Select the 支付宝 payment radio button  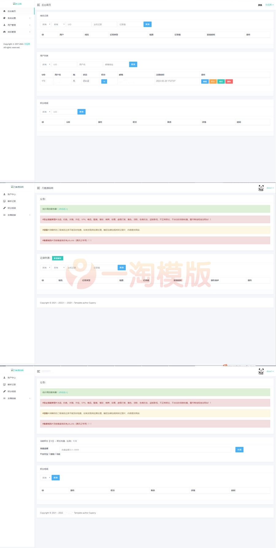(x=41, y=454)
